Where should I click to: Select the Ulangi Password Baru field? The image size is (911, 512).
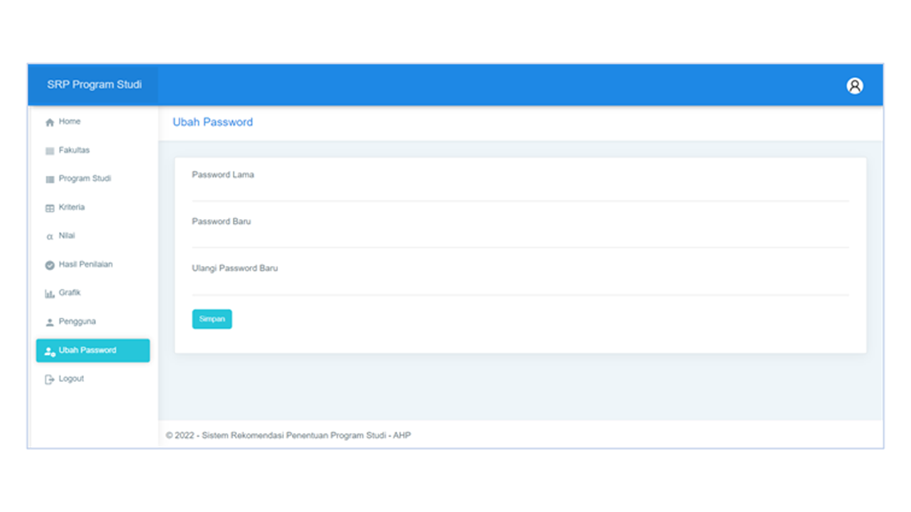click(520, 284)
